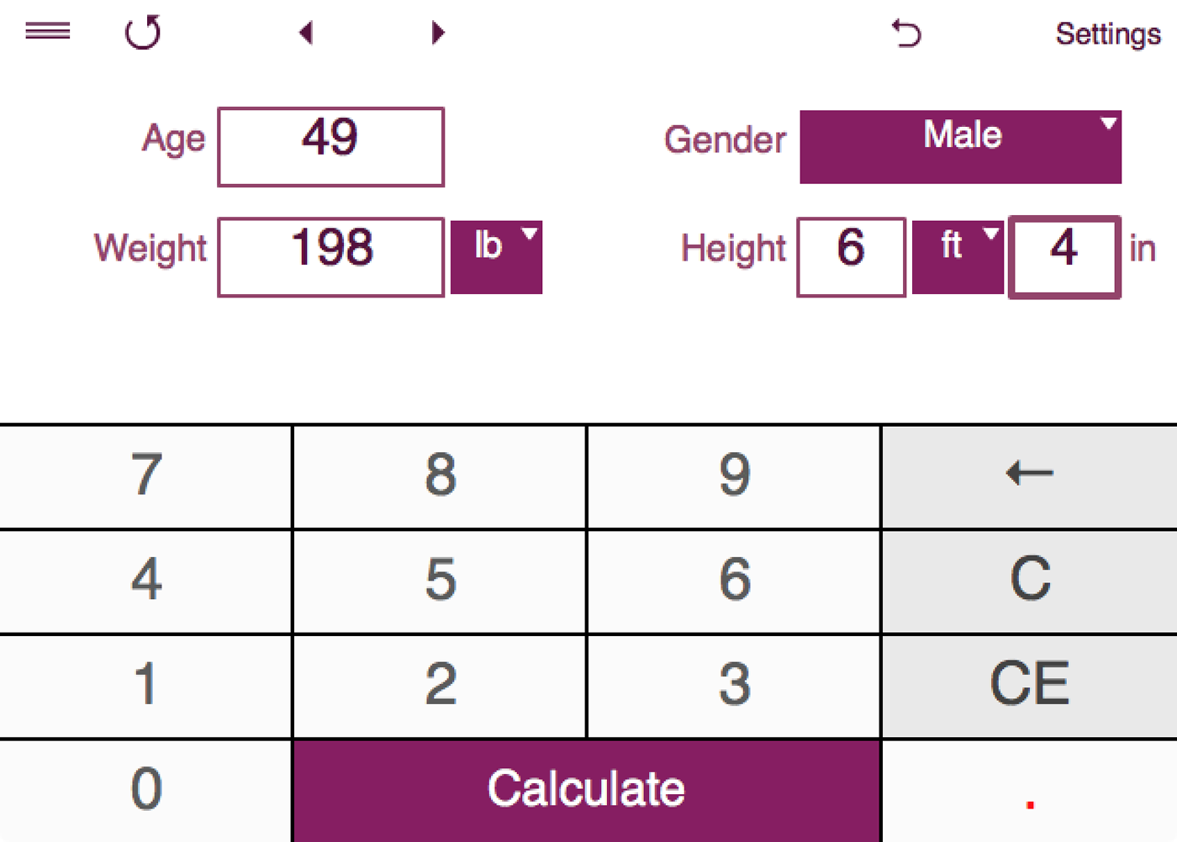Click the undo arrow icon
The height and width of the screenshot is (842, 1177).
point(906,34)
